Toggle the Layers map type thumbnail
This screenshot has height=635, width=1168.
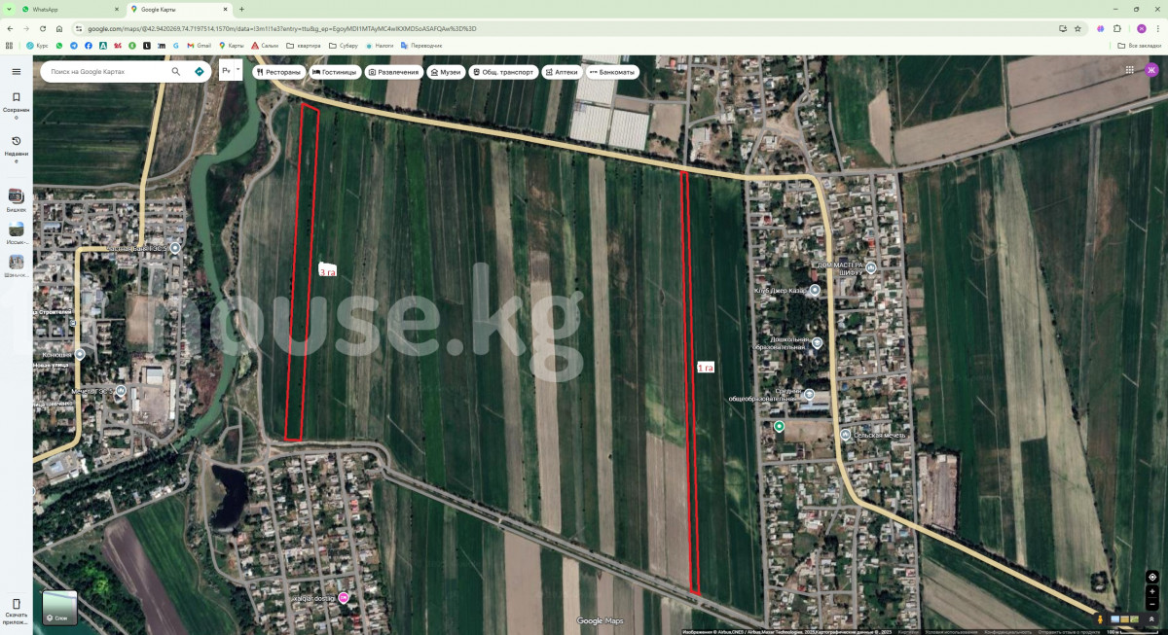59,608
